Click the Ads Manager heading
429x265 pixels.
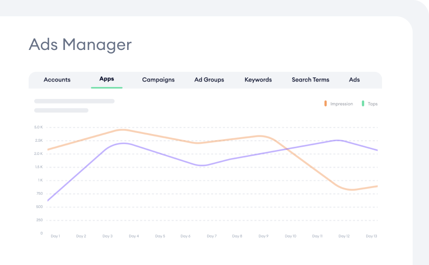click(80, 44)
